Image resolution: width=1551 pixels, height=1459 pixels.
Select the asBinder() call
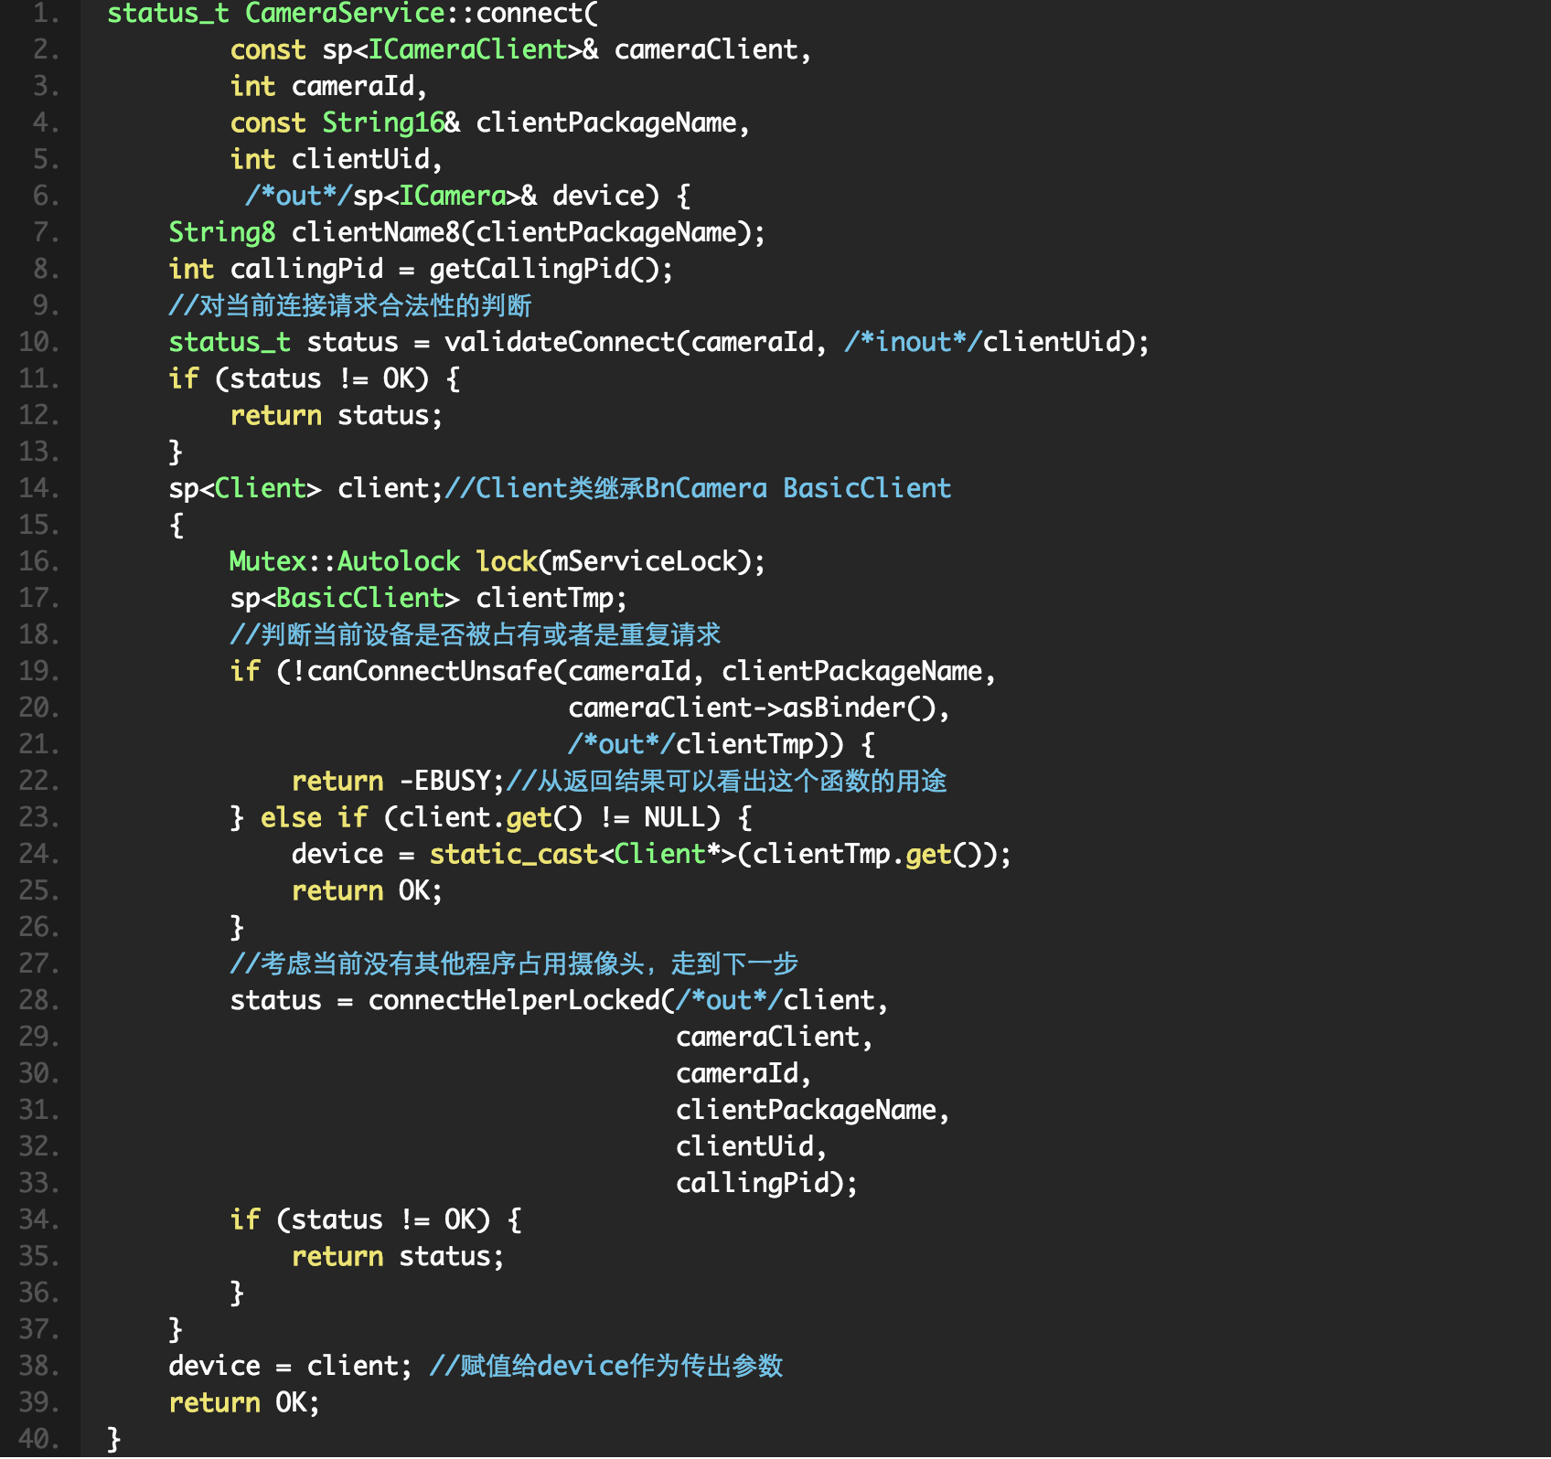860,708
